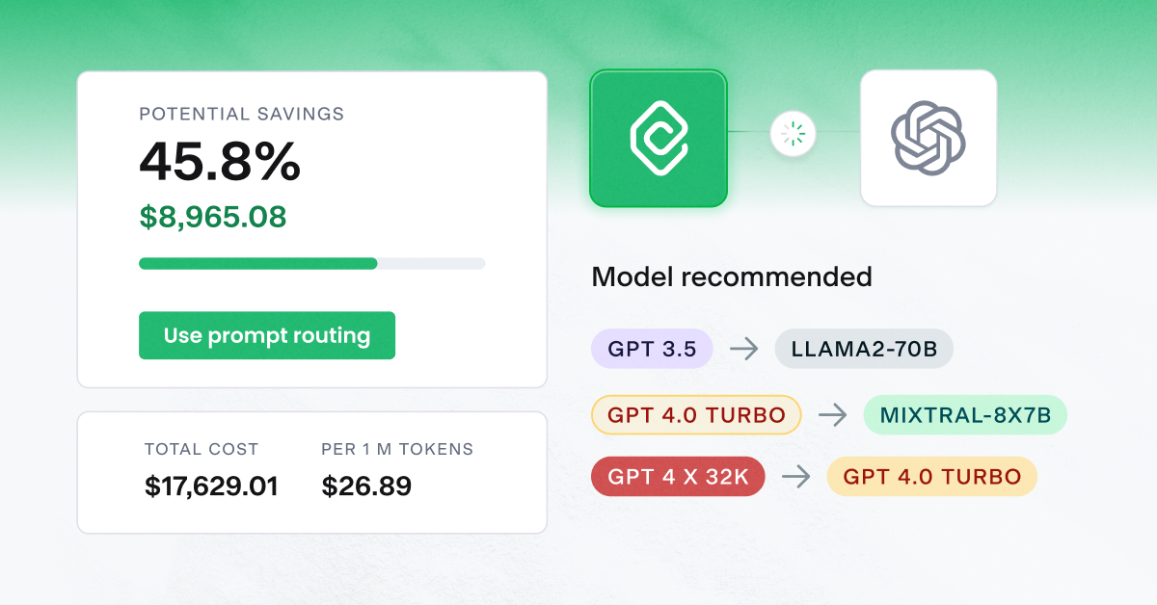Click the $26.89 per 1 M tokens value
This screenshot has height=605, width=1157.
(366, 487)
